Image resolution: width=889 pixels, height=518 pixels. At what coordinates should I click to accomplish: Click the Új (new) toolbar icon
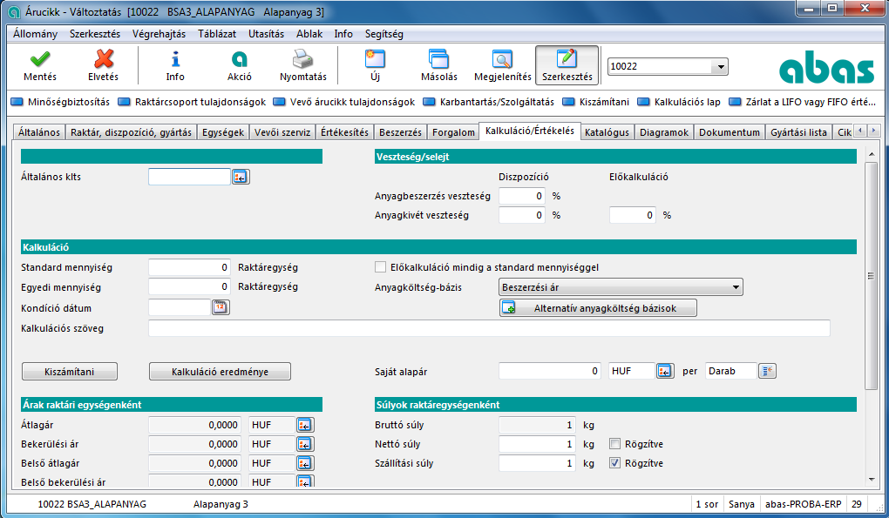[375, 59]
